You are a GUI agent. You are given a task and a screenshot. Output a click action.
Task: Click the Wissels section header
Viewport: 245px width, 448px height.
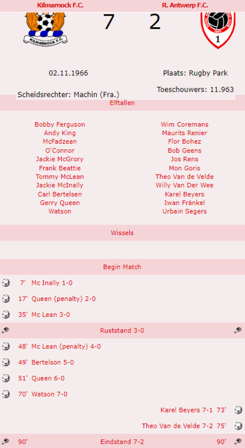coord(122,233)
